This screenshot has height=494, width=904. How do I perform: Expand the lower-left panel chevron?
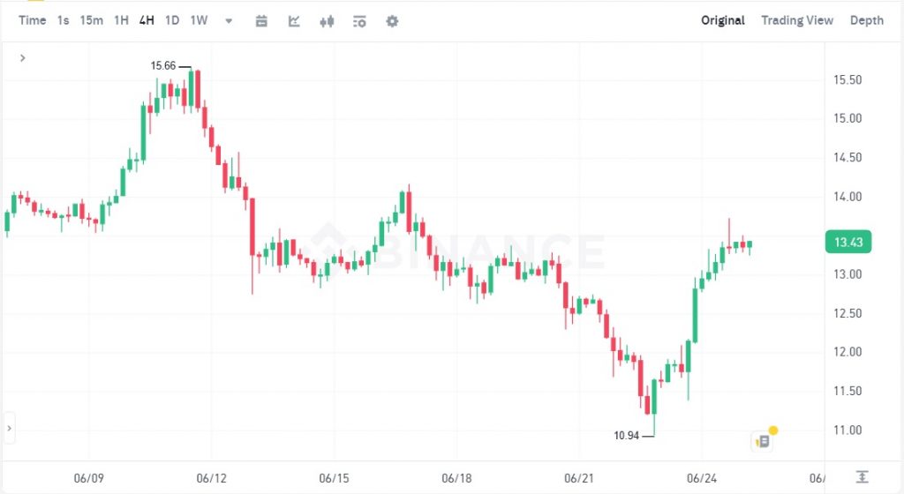coord(9,429)
